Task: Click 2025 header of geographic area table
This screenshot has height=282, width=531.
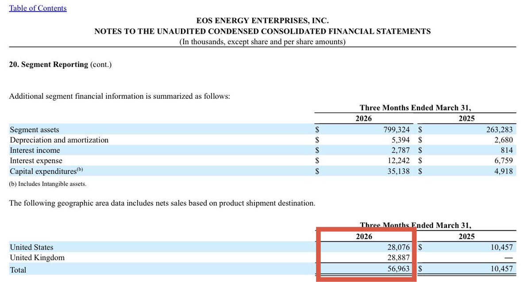Action: point(466,236)
